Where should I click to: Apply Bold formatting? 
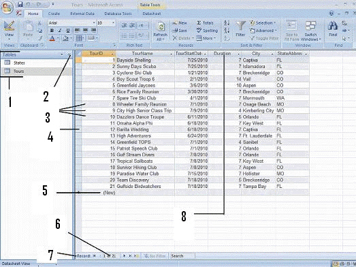52,30
